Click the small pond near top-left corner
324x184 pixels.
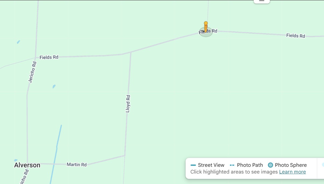18,42
